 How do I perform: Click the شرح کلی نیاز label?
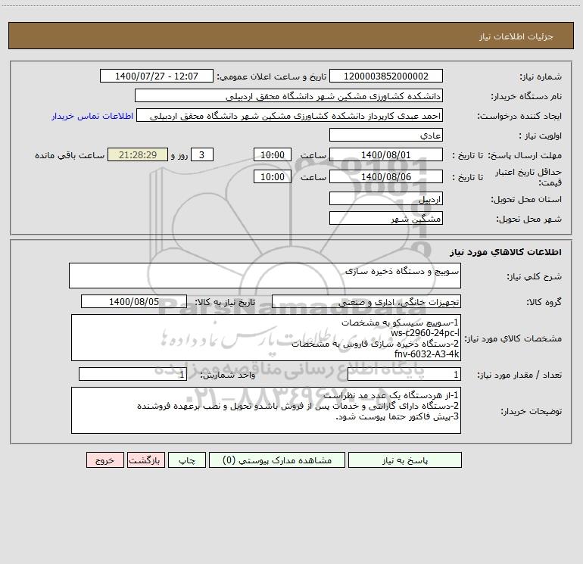535,276
